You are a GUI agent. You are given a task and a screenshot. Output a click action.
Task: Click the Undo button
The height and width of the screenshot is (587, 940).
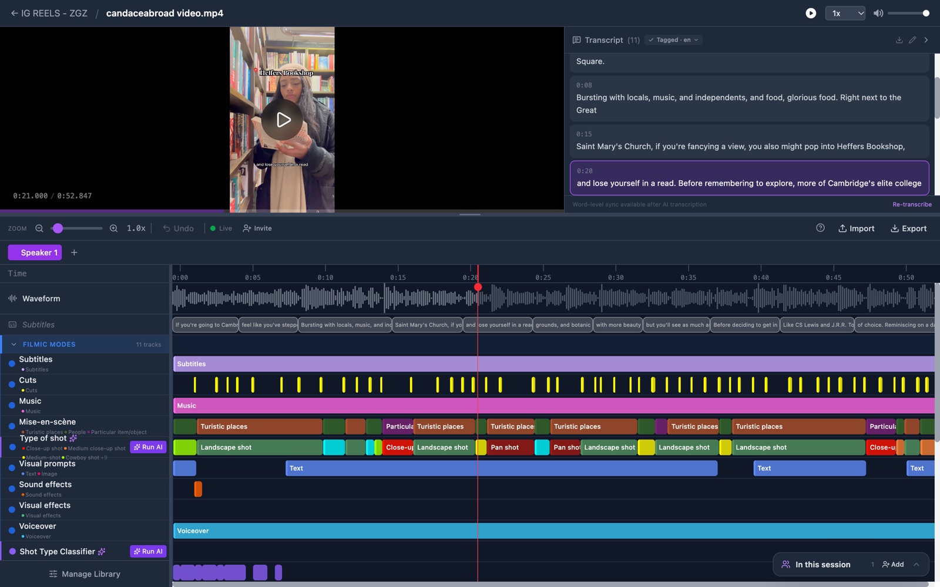point(178,228)
